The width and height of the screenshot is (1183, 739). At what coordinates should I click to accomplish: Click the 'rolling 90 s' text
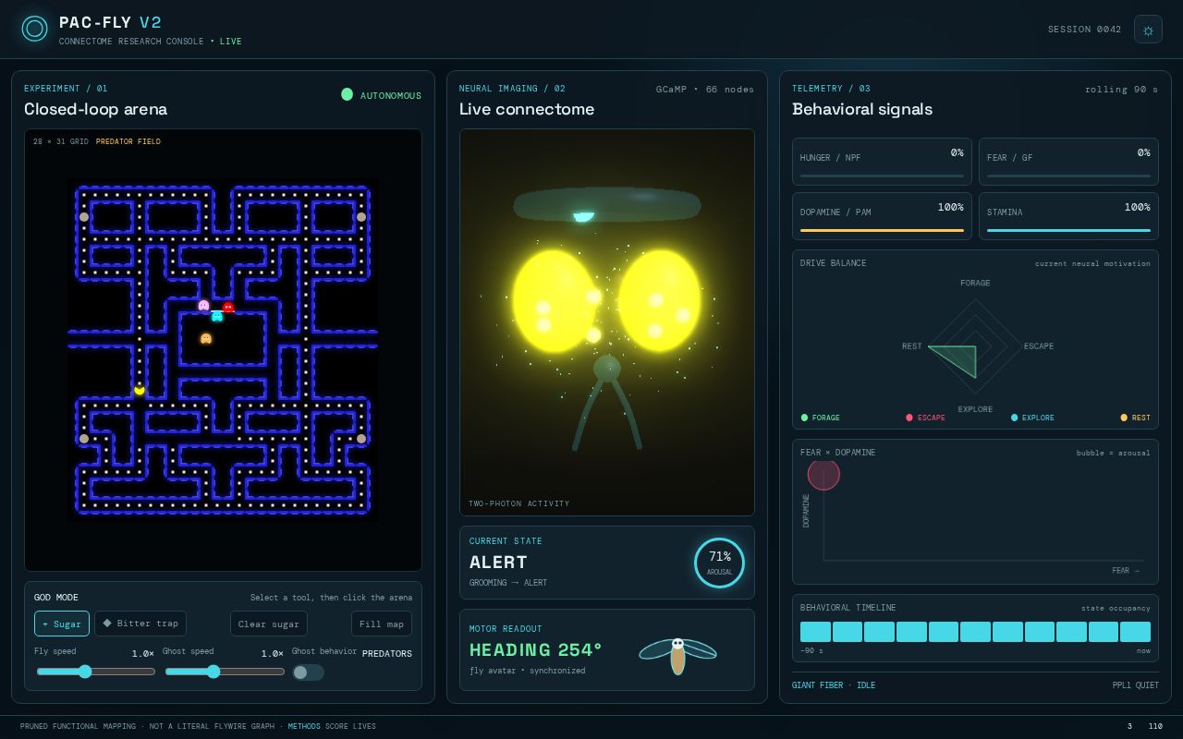coord(1121,90)
